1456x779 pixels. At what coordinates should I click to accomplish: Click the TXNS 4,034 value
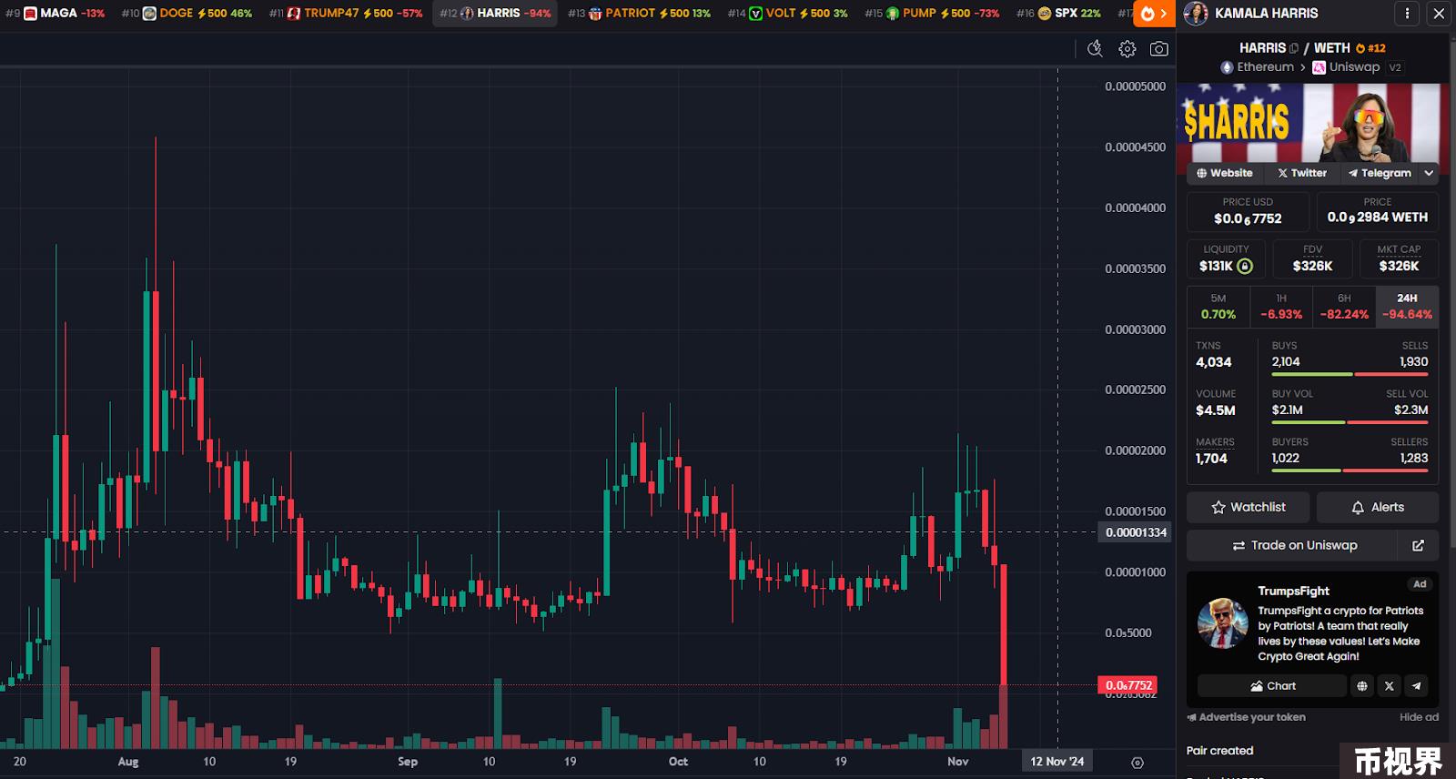[1214, 362]
